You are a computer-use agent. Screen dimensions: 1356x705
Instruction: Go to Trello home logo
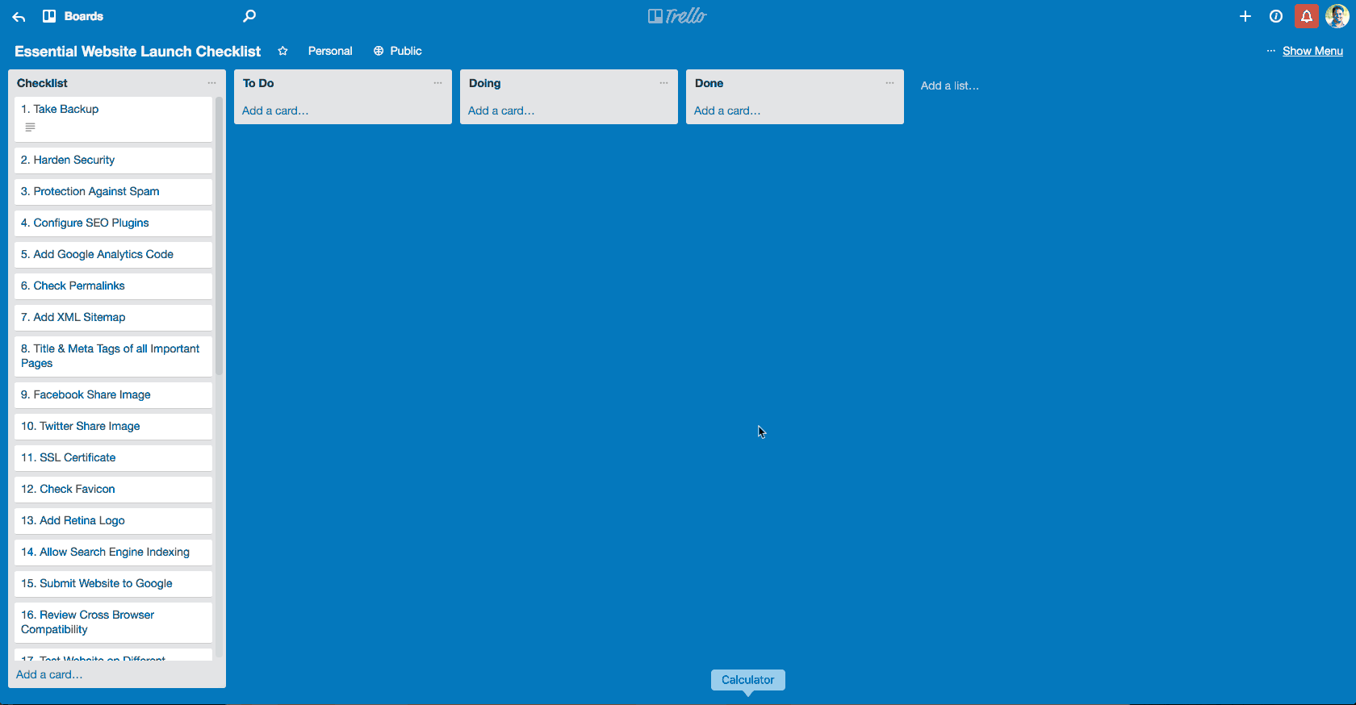coord(677,16)
